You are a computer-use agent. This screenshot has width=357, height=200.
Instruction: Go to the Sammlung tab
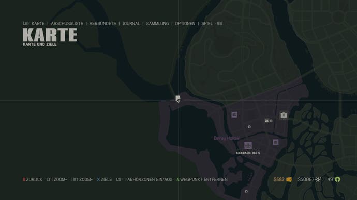157,24
